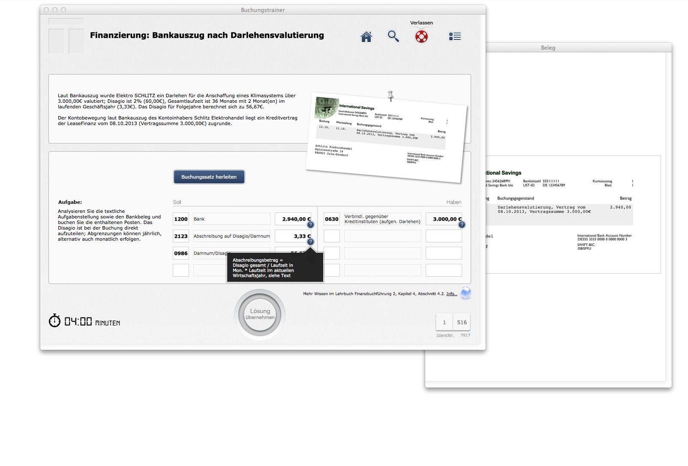Show help for 3.000,00 € Haben amount
This screenshot has height=466, width=688.
click(x=462, y=225)
